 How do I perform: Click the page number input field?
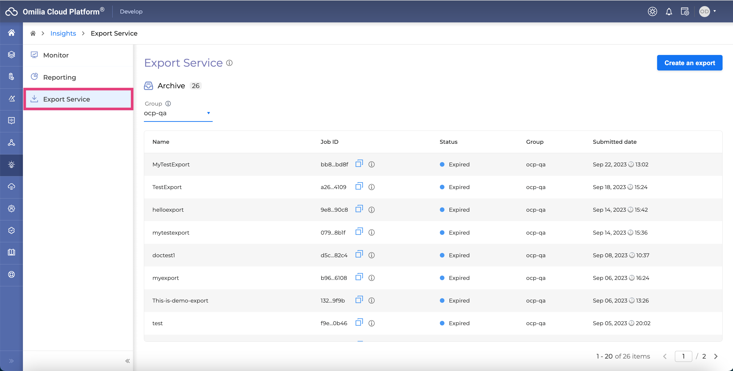[683, 356]
